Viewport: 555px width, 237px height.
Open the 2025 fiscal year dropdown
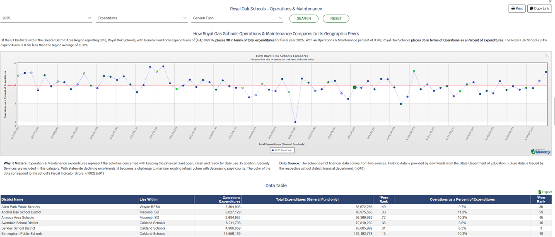pos(46,18)
